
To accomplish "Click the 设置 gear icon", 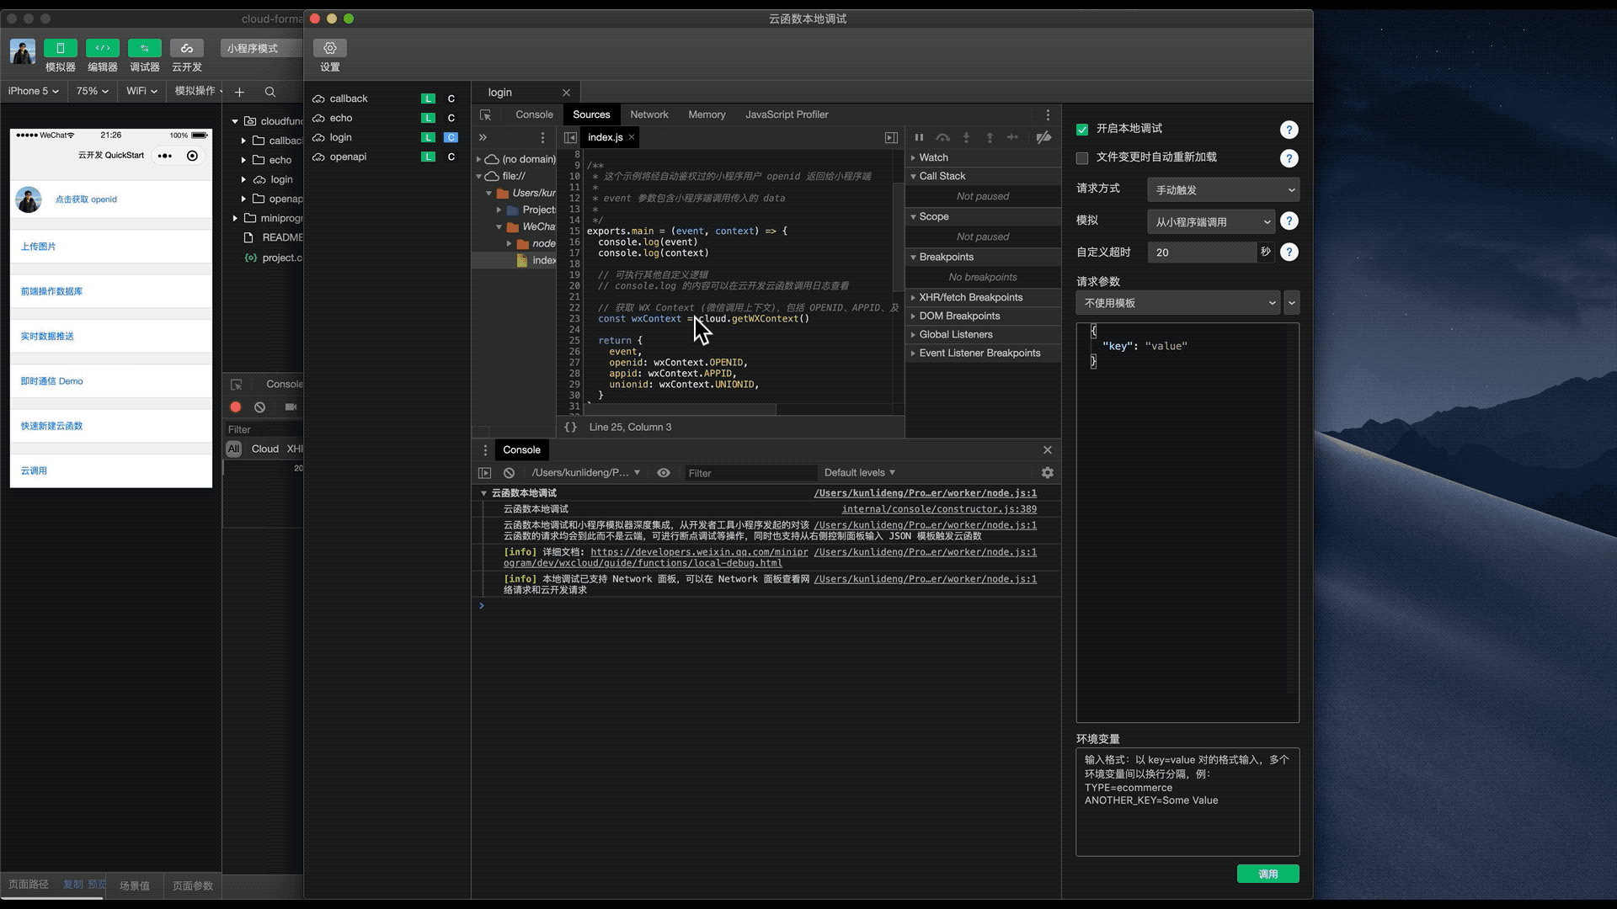I will pyautogui.click(x=330, y=48).
